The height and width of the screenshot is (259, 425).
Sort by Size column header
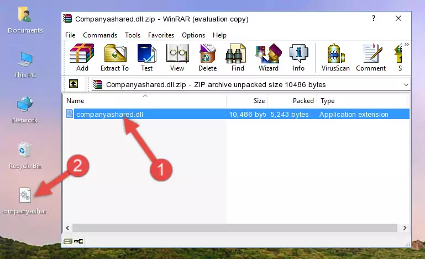click(x=247, y=101)
